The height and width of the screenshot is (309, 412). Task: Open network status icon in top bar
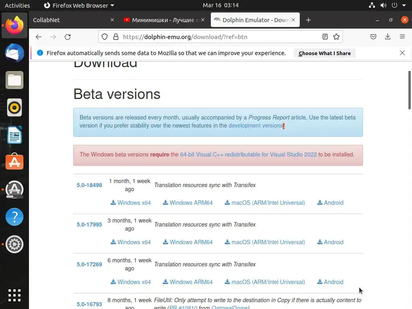(372, 5)
